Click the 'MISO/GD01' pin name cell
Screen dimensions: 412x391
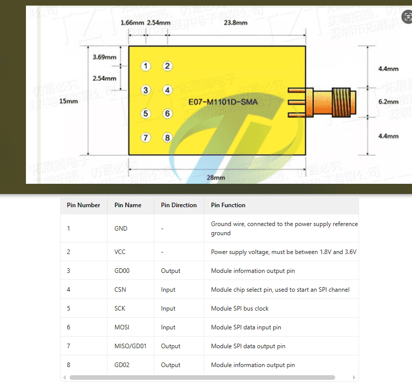[130, 346]
